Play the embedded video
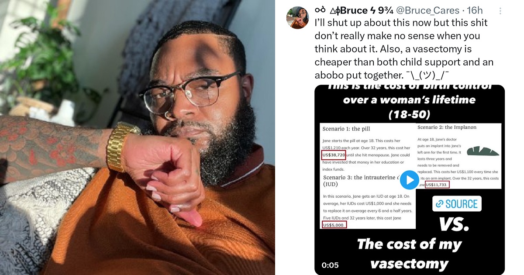 [x=409, y=180]
